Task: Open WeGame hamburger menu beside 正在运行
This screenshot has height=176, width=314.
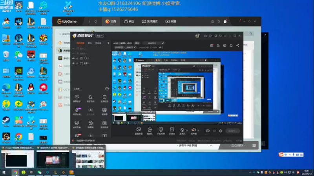Action: 254,145
